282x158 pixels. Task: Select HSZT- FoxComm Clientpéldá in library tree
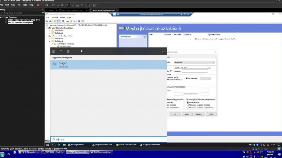tap(20, 22)
